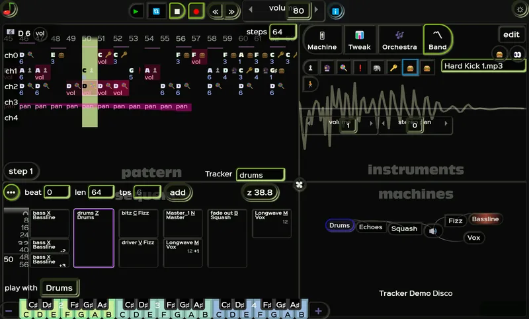Click the music note app logo
Screen dimensions: 529x319
(x=9, y=9)
